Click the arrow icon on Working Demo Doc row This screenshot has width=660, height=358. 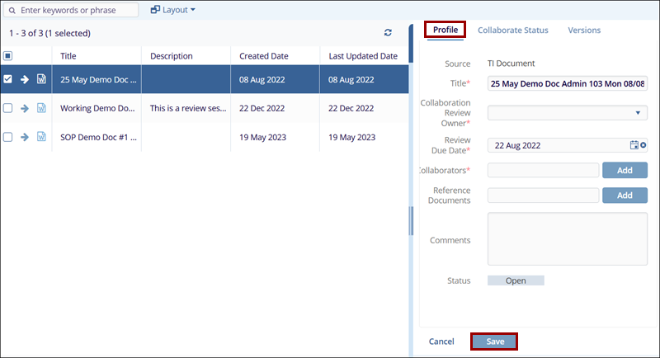coord(25,108)
